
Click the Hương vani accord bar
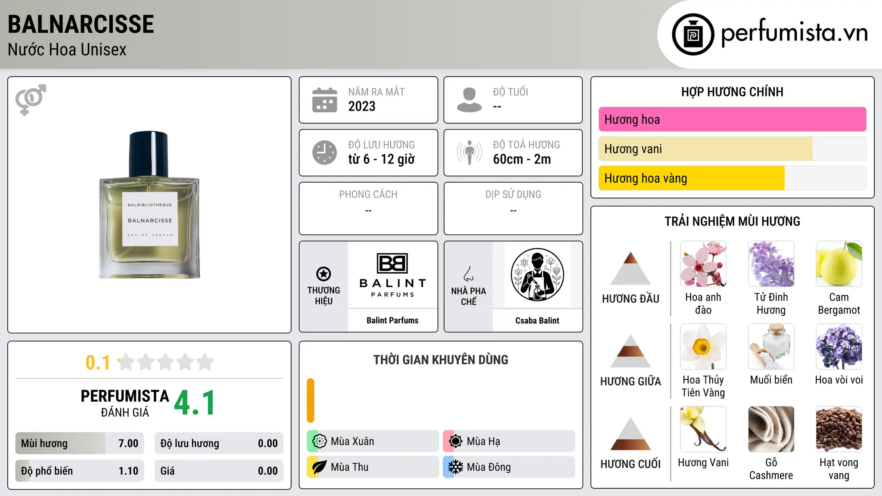pyautogui.click(x=732, y=149)
